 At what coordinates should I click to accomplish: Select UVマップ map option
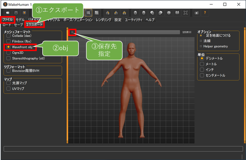tap(15, 89)
